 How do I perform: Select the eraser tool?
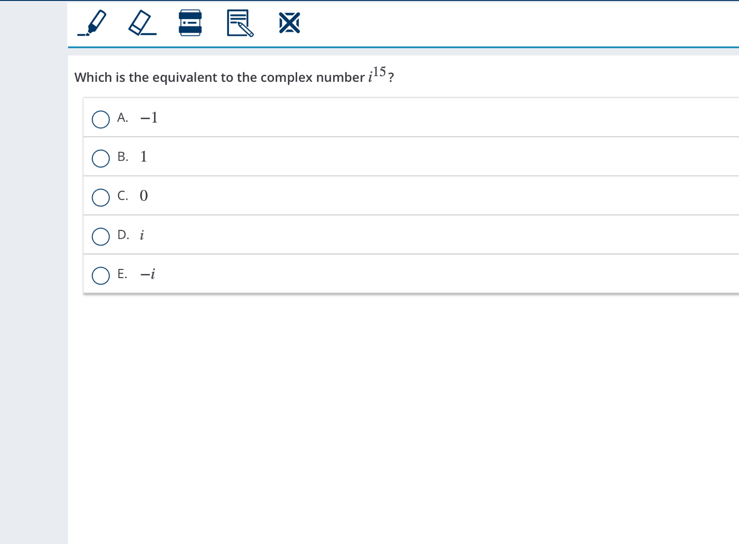point(141,23)
